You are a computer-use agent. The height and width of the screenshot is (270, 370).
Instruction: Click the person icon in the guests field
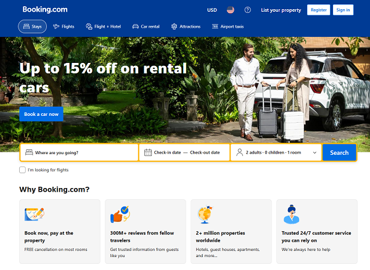coord(239,152)
